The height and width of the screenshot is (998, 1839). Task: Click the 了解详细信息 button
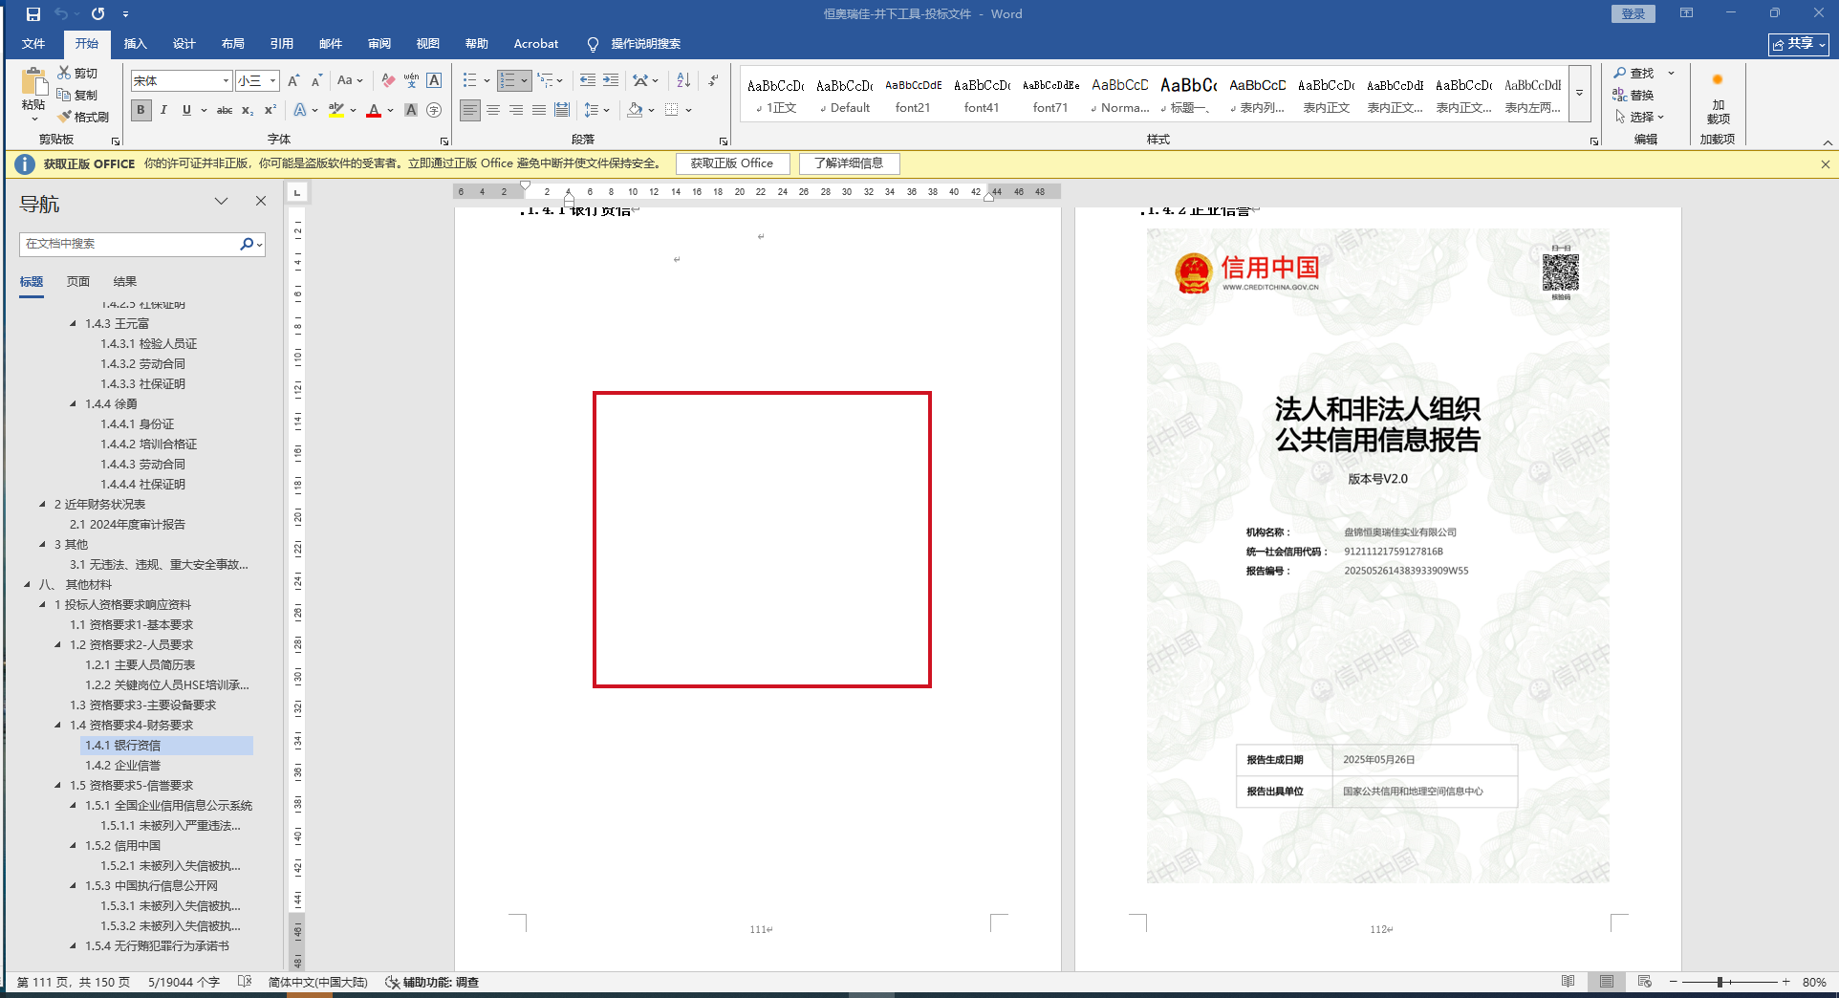coord(849,163)
